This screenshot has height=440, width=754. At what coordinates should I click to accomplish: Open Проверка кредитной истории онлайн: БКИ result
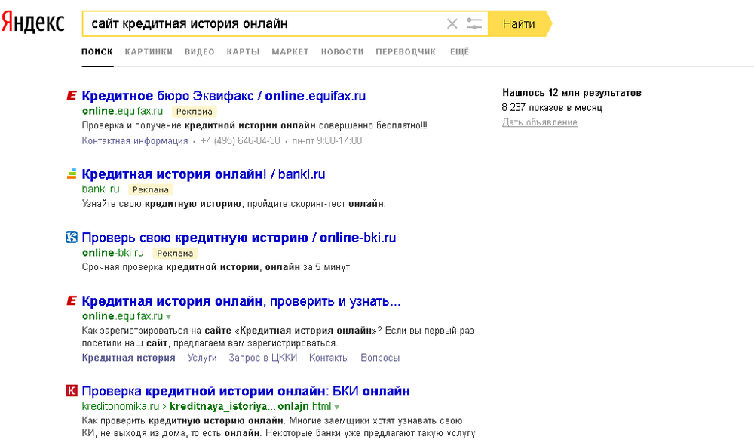coord(246,391)
